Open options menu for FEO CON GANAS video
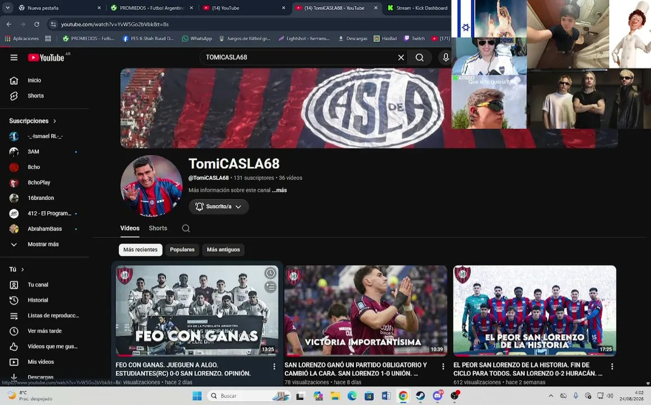Screen dimensions: 651x405 [274, 366]
